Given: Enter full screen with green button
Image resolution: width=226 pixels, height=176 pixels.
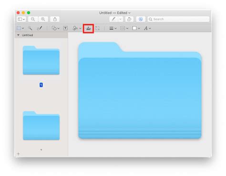Looking at the screenshot, I should click(x=29, y=13).
